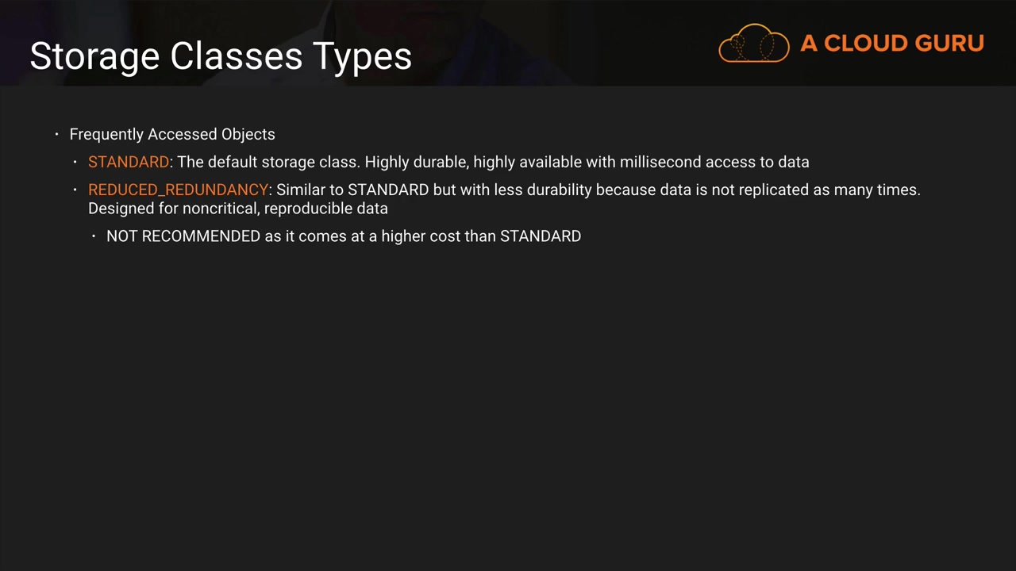Click the bullet point before REDUCED_REDUNDANCY
Image resolution: width=1016 pixels, height=571 pixels.
[76, 190]
